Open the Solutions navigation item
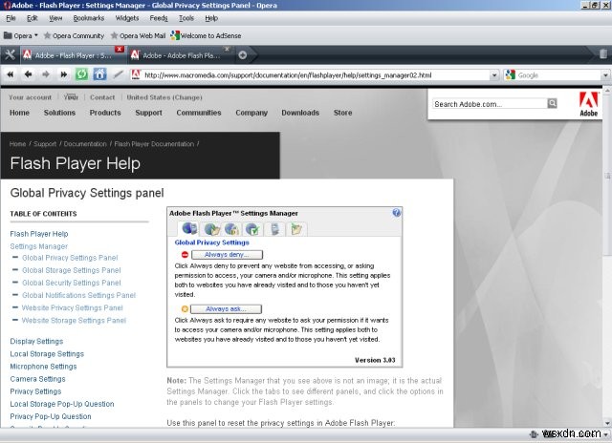The height and width of the screenshot is (443, 612). [x=59, y=113]
